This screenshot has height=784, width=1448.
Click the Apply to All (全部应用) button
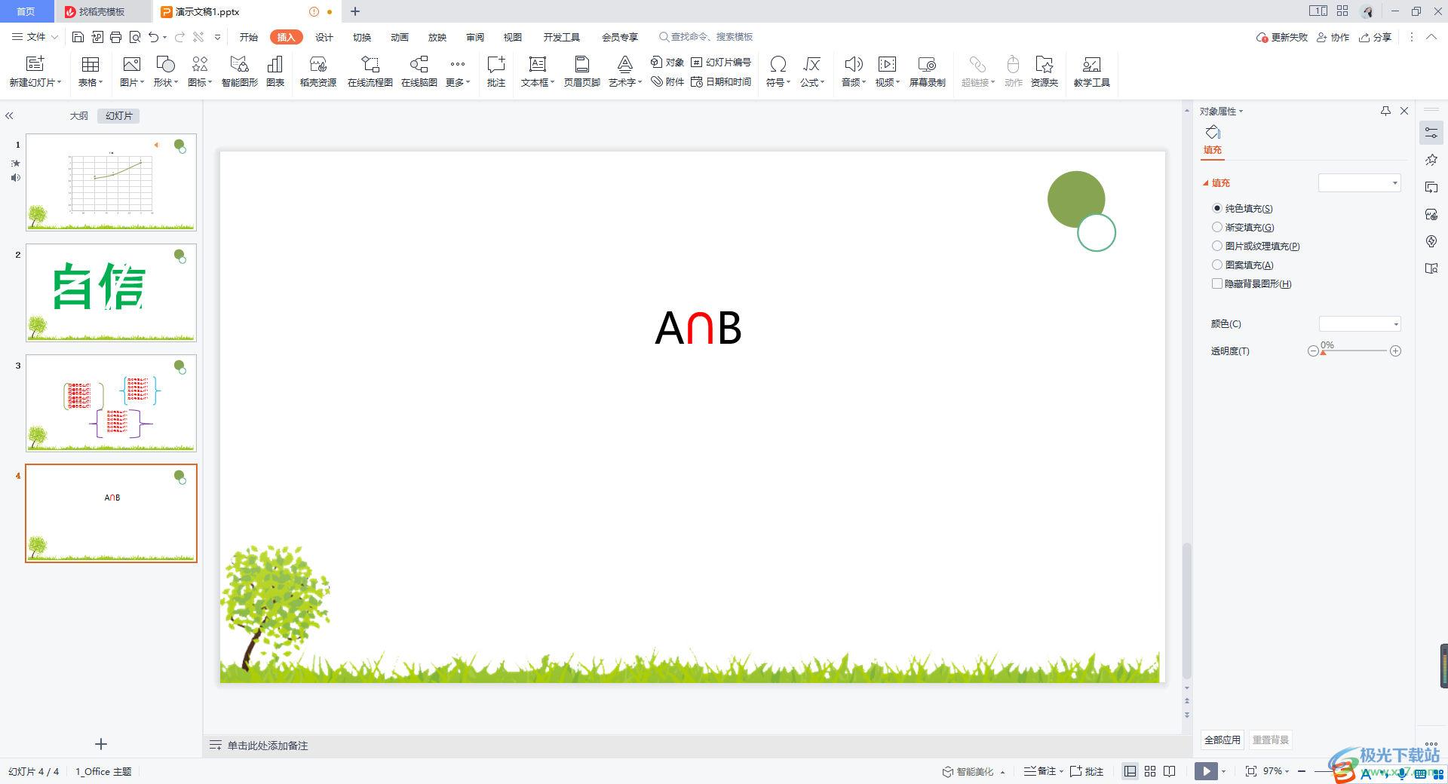(1223, 740)
